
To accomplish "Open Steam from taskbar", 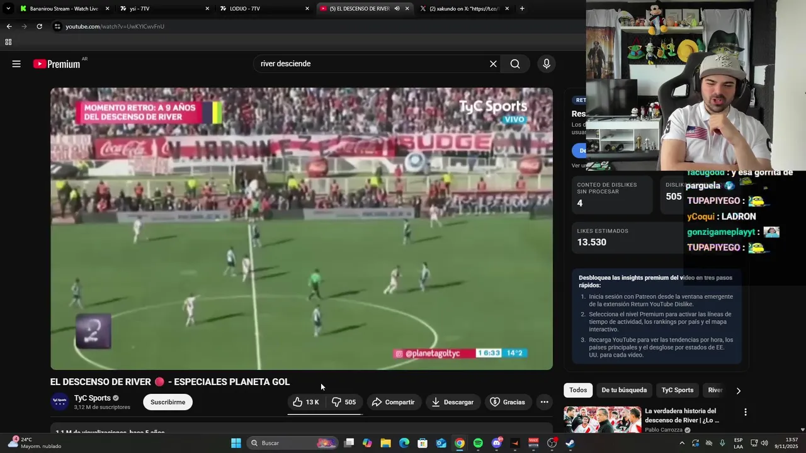I will pos(570,443).
